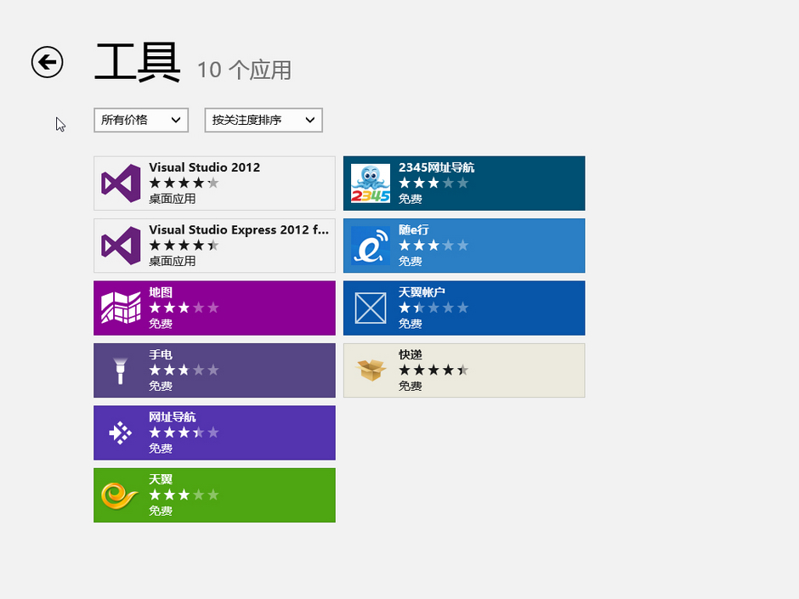Open the 快递 app title

[x=411, y=354]
